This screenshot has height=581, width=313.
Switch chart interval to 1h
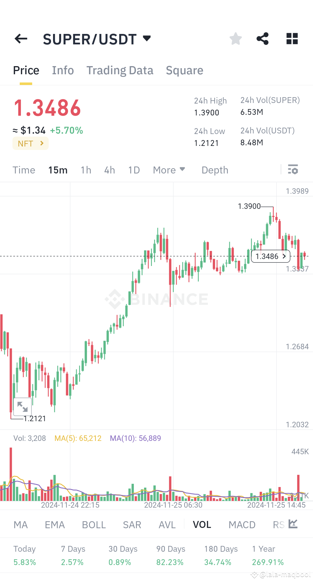pos(86,170)
